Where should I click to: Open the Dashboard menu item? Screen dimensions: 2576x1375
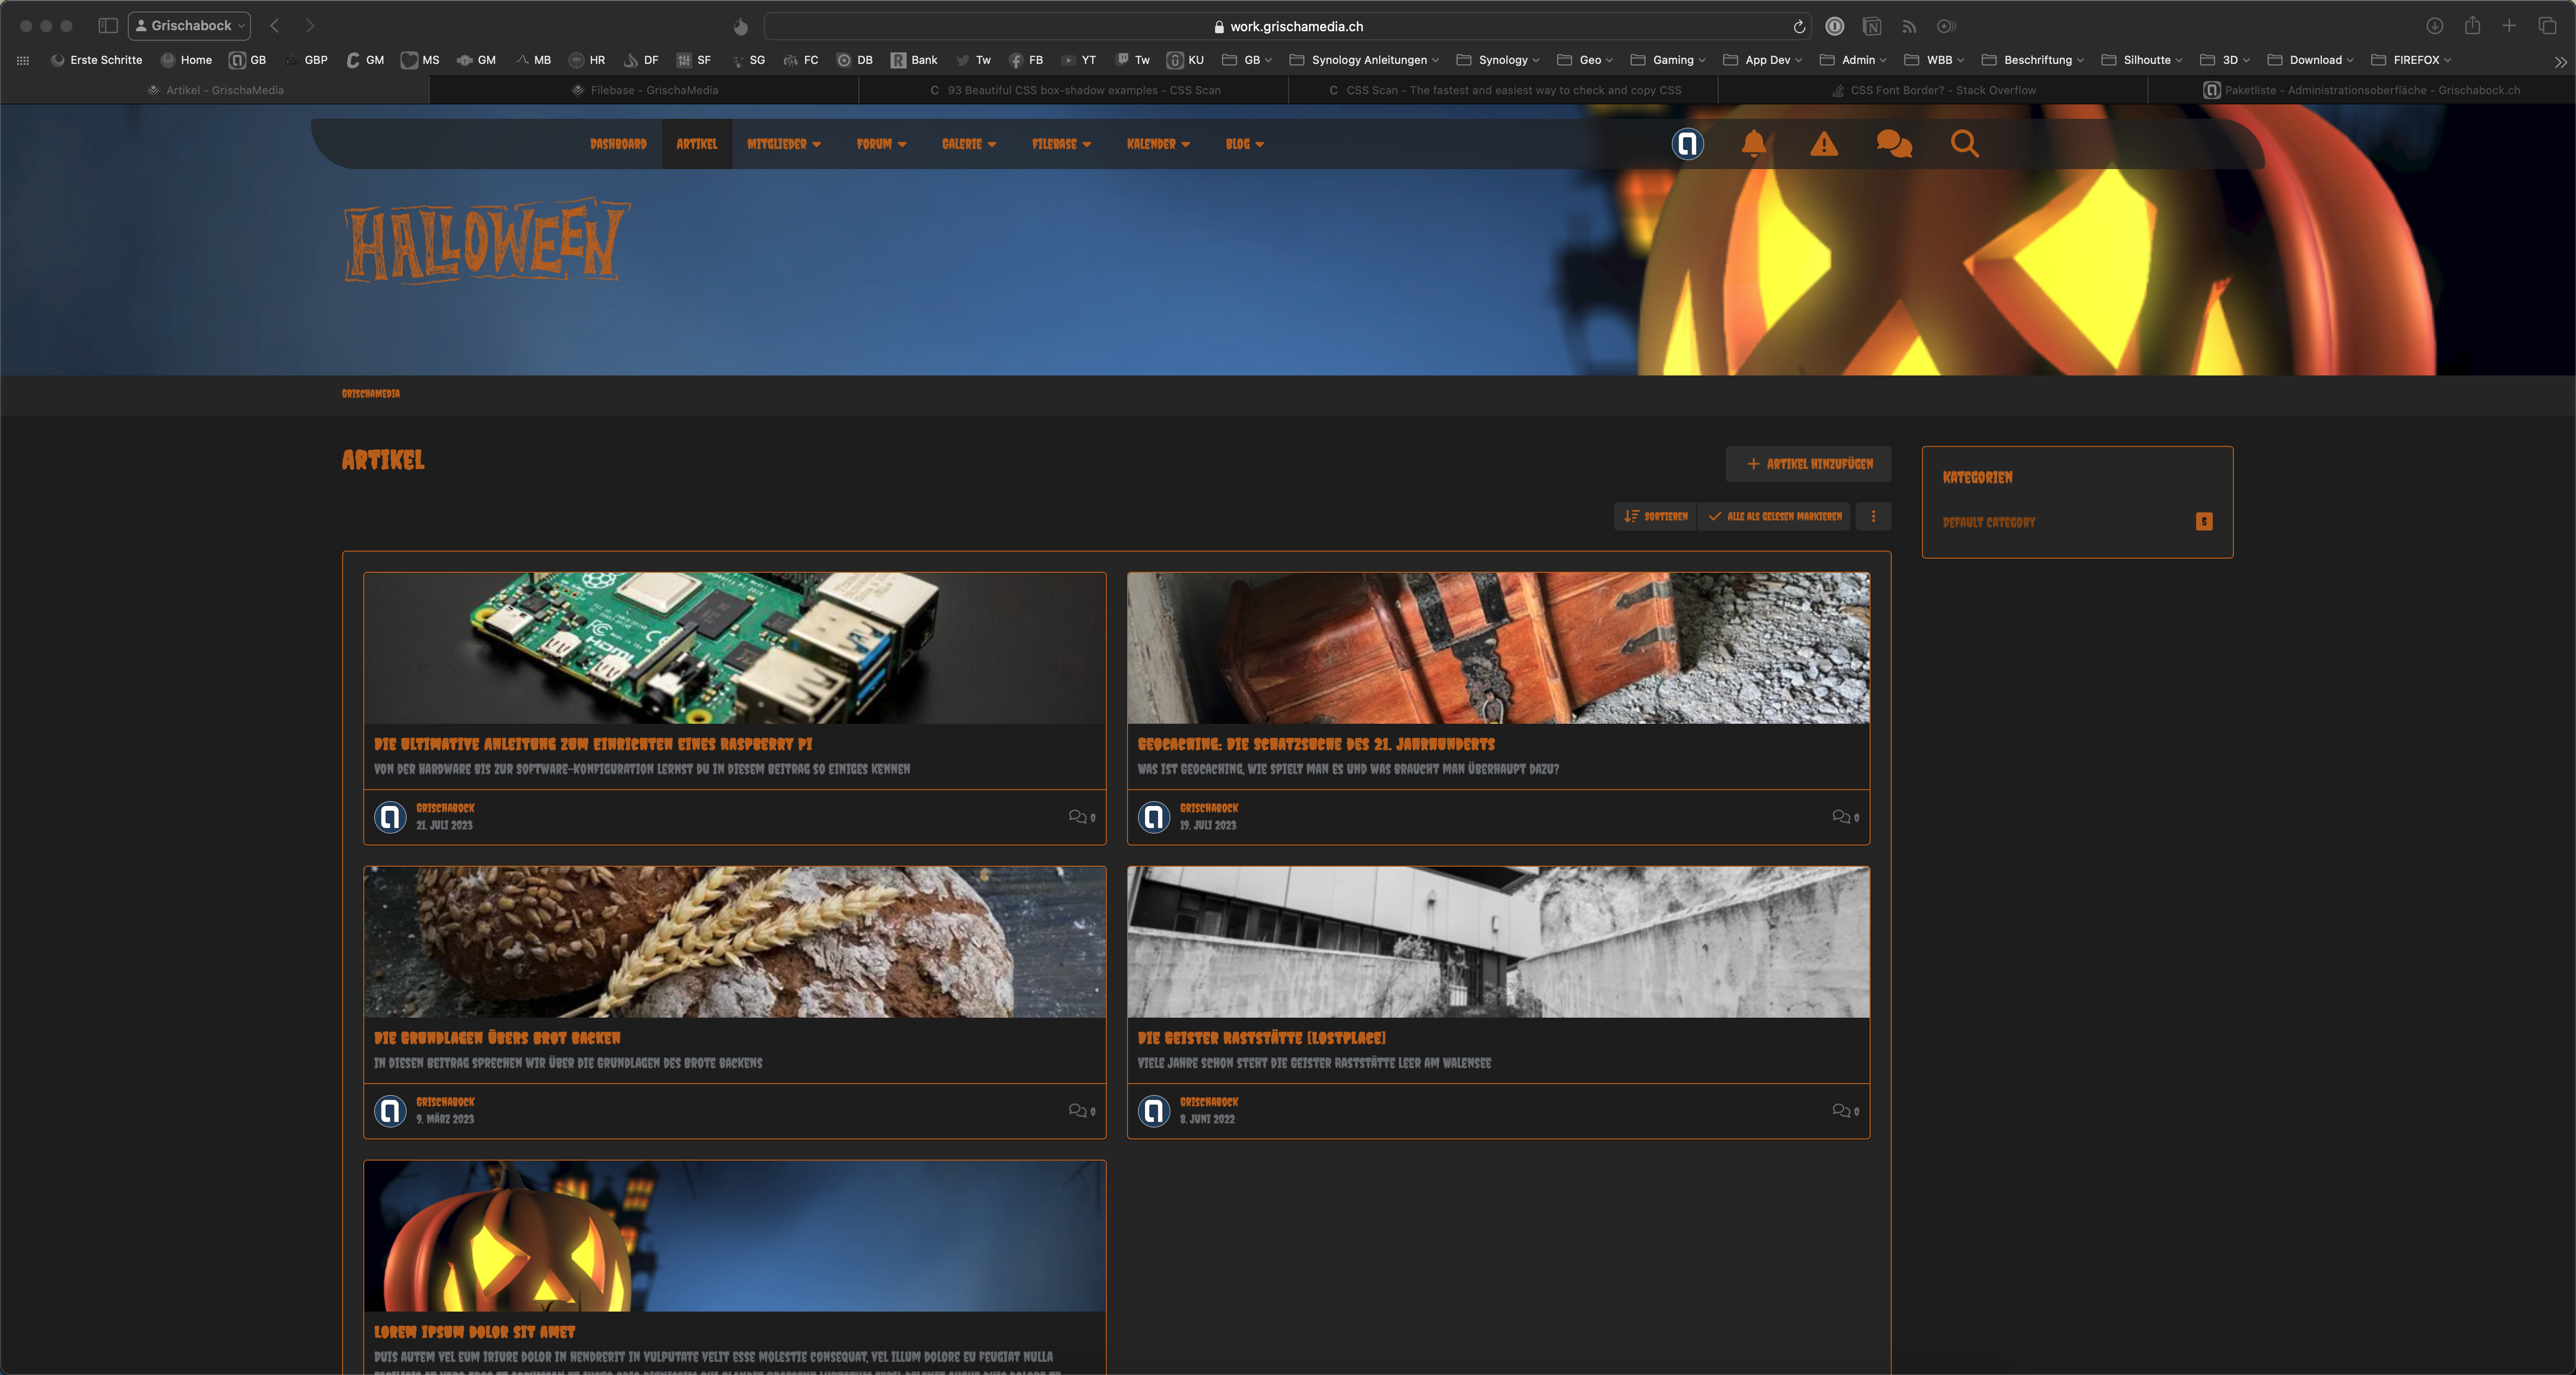coord(618,144)
